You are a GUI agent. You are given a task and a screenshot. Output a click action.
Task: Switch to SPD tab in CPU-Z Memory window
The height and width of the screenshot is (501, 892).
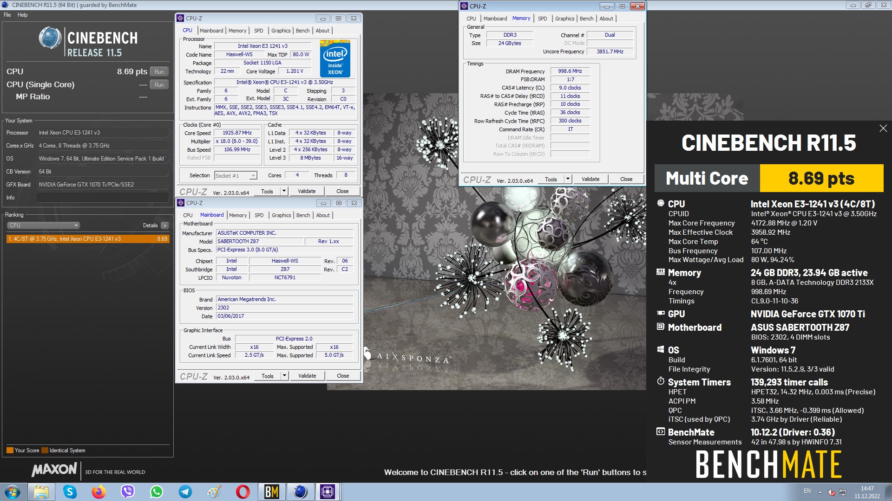coord(543,19)
